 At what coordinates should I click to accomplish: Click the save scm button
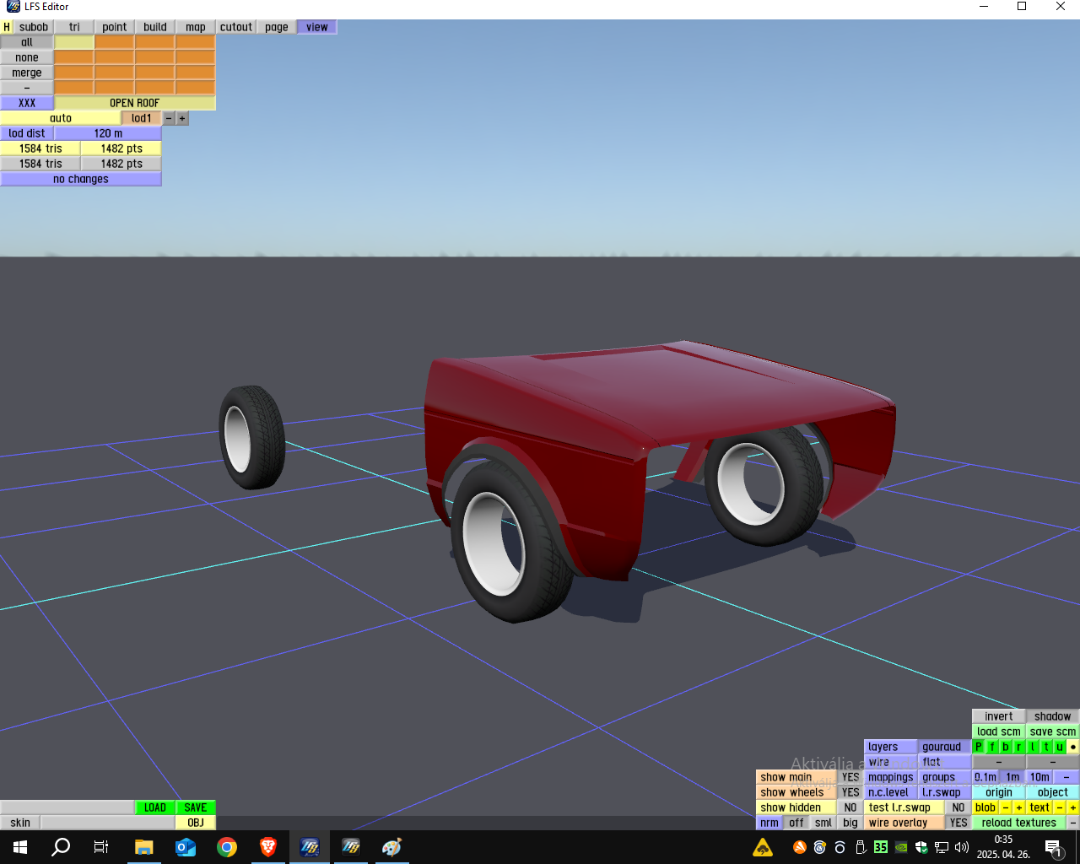tap(1053, 732)
